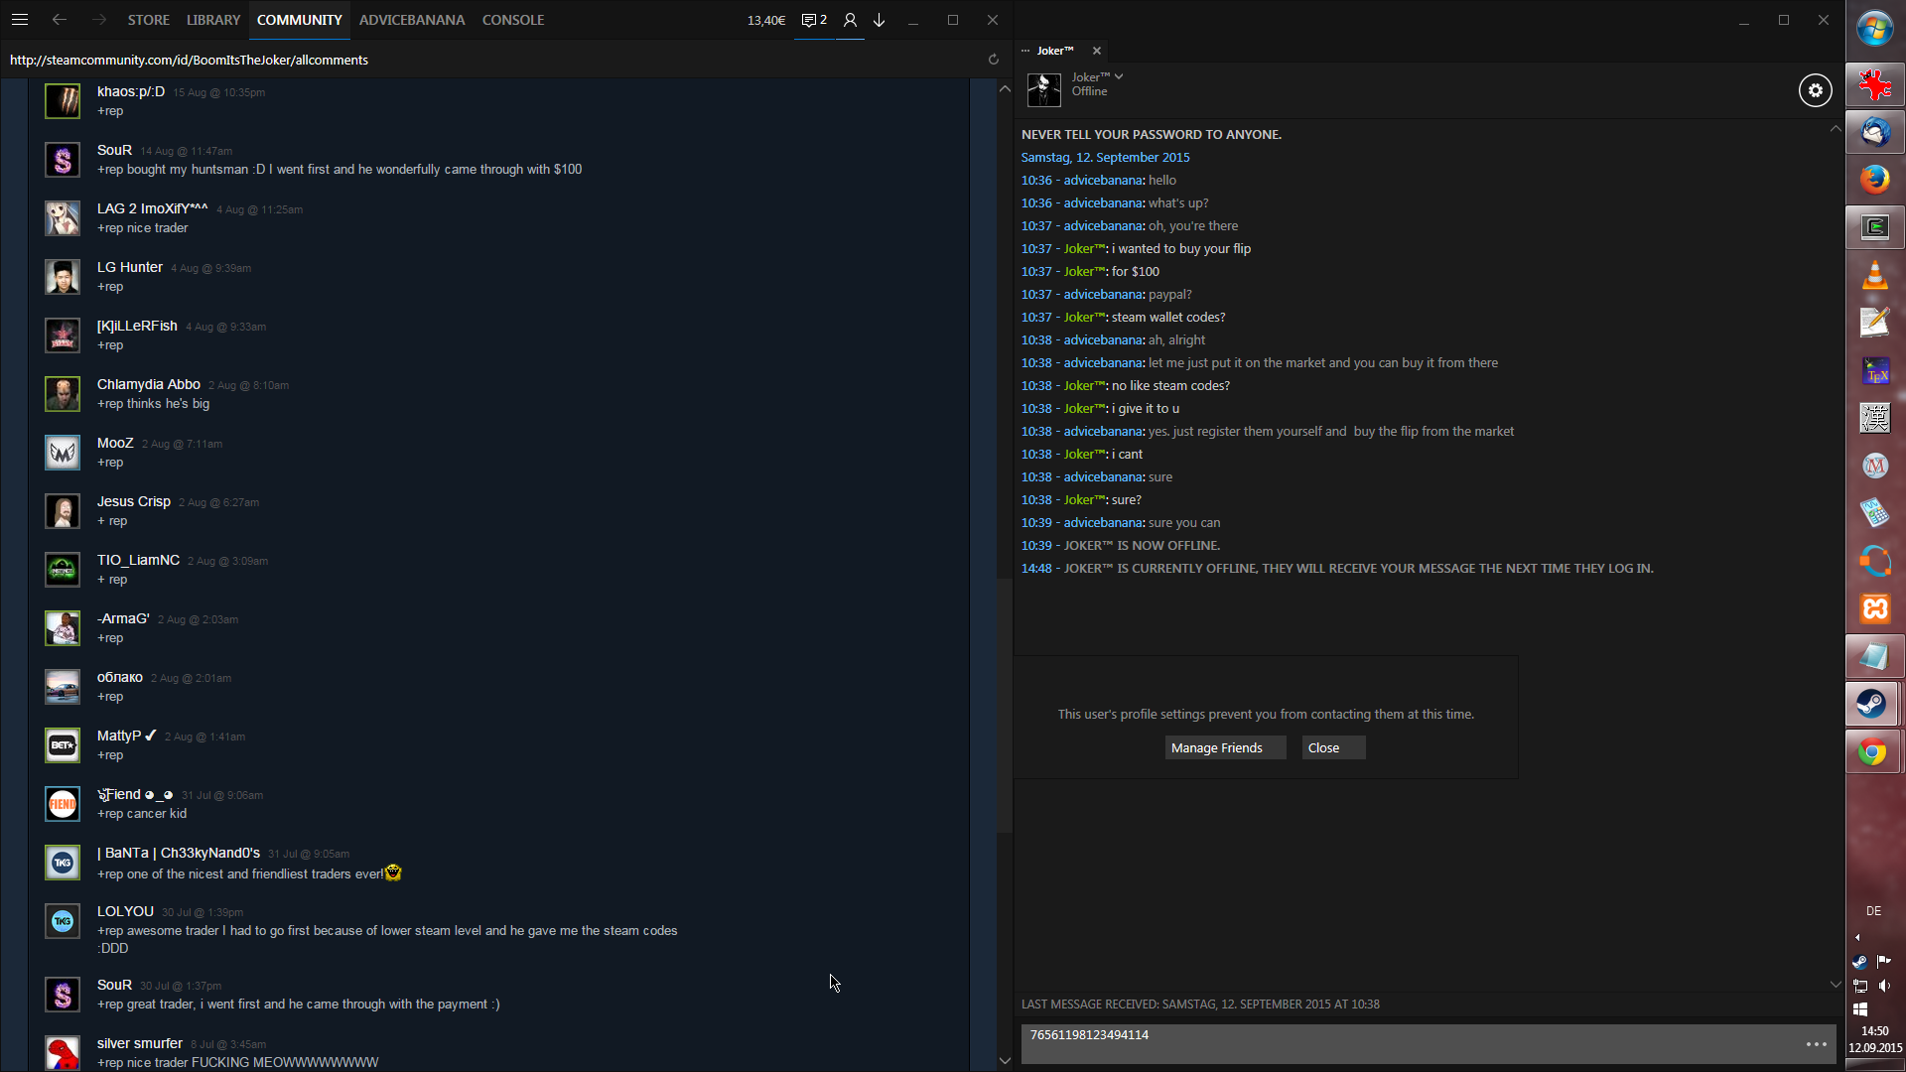Close the contact-blocked notice
1906x1072 pixels.
[x=1333, y=747]
